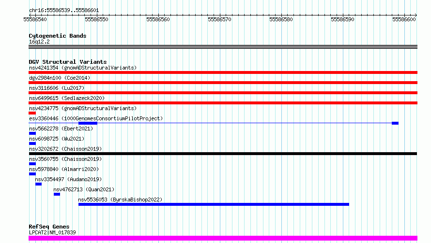Click ruler position 55586580

[x=281, y=19]
